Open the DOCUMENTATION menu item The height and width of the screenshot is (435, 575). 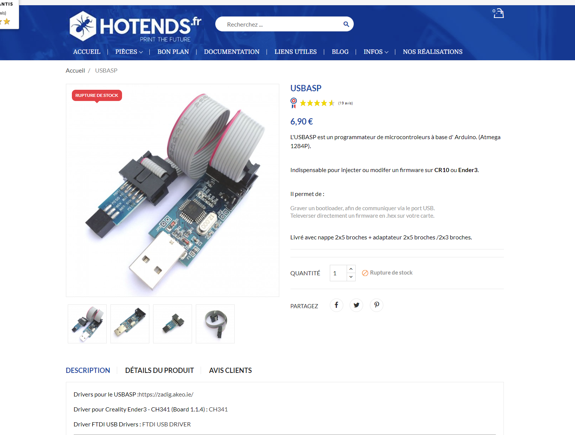(x=232, y=52)
